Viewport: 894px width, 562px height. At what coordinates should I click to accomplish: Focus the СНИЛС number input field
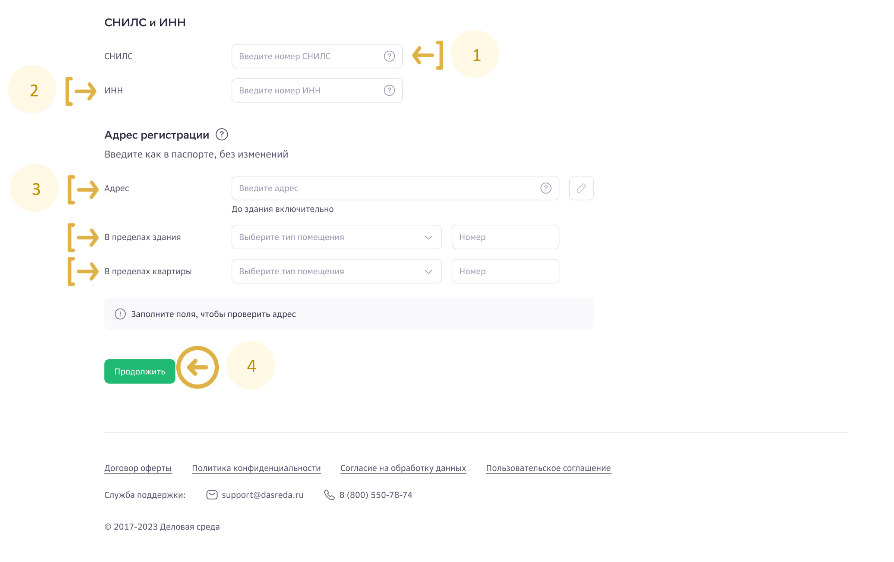pyautogui.click(x=317, y=56)
